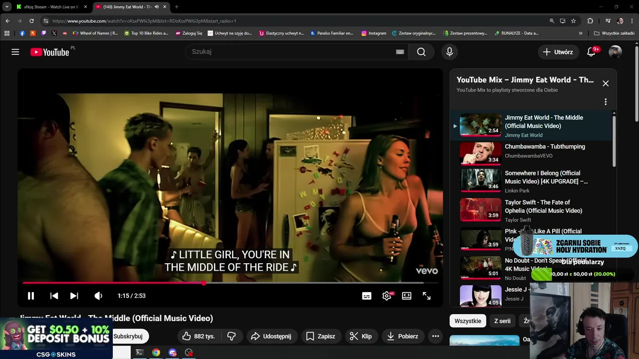The image size is (639, 359).
Task: Like the video with 882 tys. button
Action: coord(198,336)
